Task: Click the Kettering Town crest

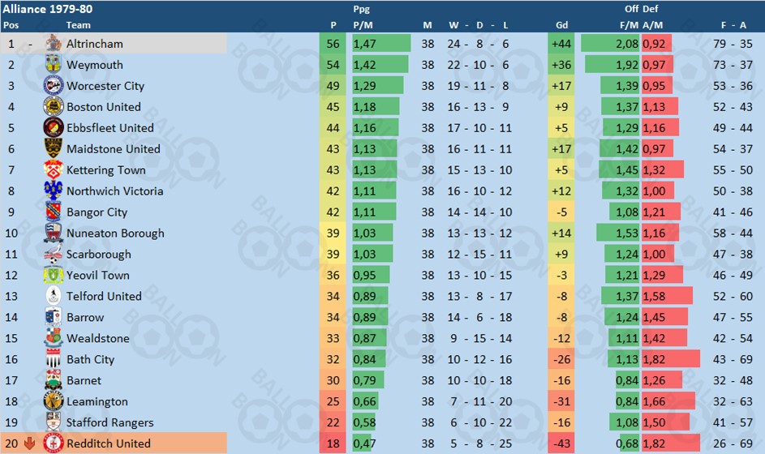Action: click(x=54, y=169)
